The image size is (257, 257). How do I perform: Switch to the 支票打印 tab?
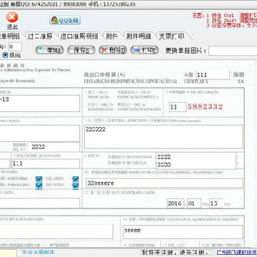tap(171, 36)
